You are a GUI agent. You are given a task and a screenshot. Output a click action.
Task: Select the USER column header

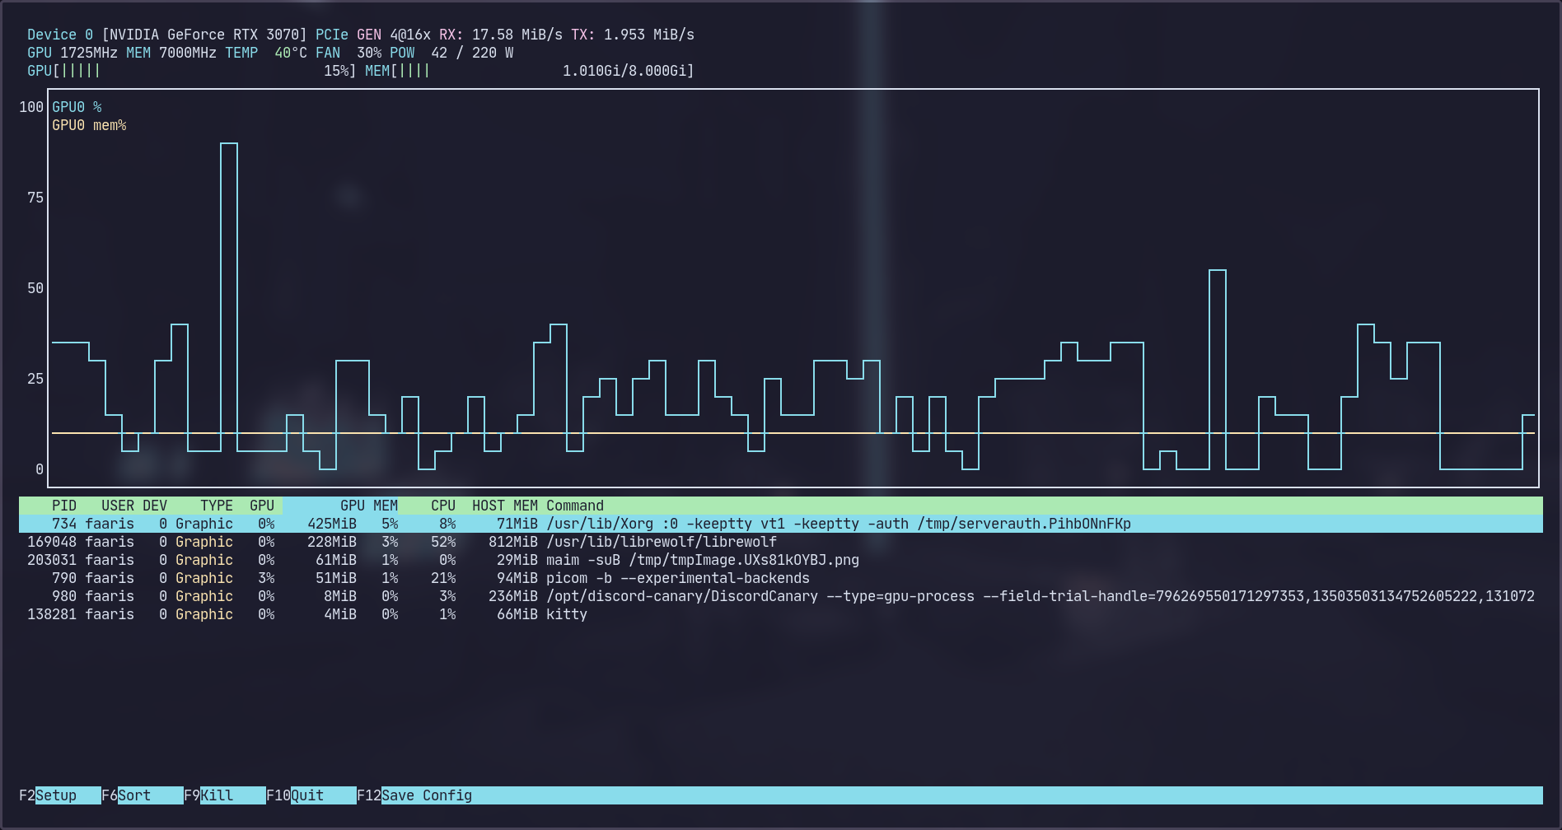118,506
